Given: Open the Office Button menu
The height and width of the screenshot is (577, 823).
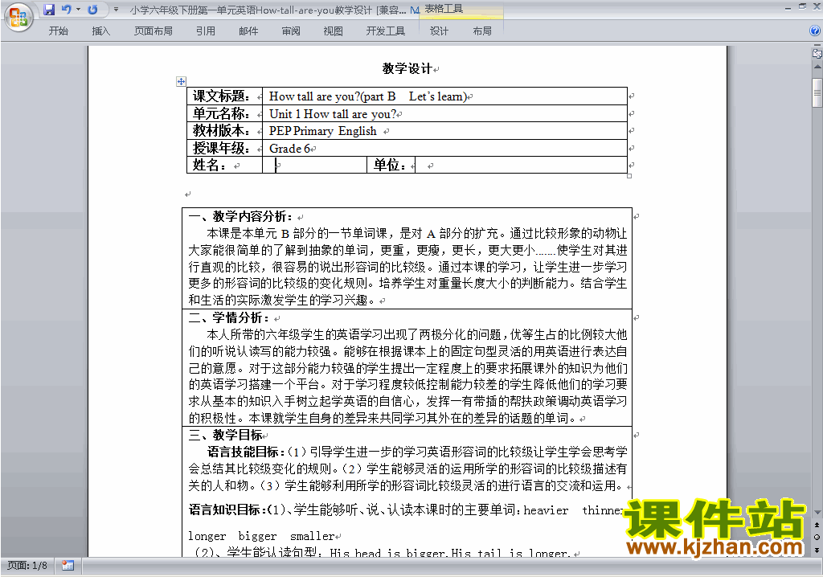Looking at the screenshot, I should tap(18, 18).
